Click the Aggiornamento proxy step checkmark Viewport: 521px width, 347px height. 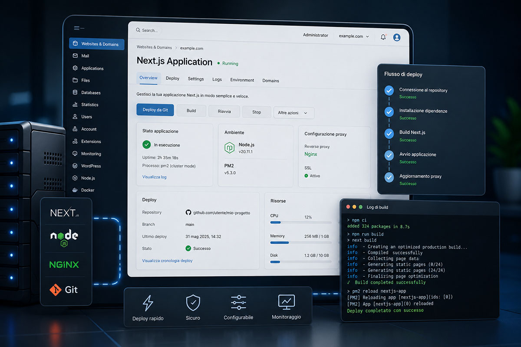pos(389,177)
